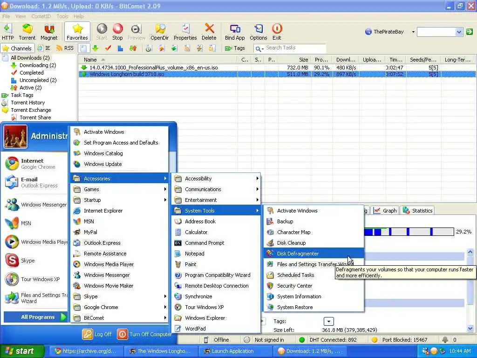Image resolution: width=477 pixels, height=358 pixels.
Task: Expand the Entertainment submenu
Action: pyautogui.click(x=216, y=200)
